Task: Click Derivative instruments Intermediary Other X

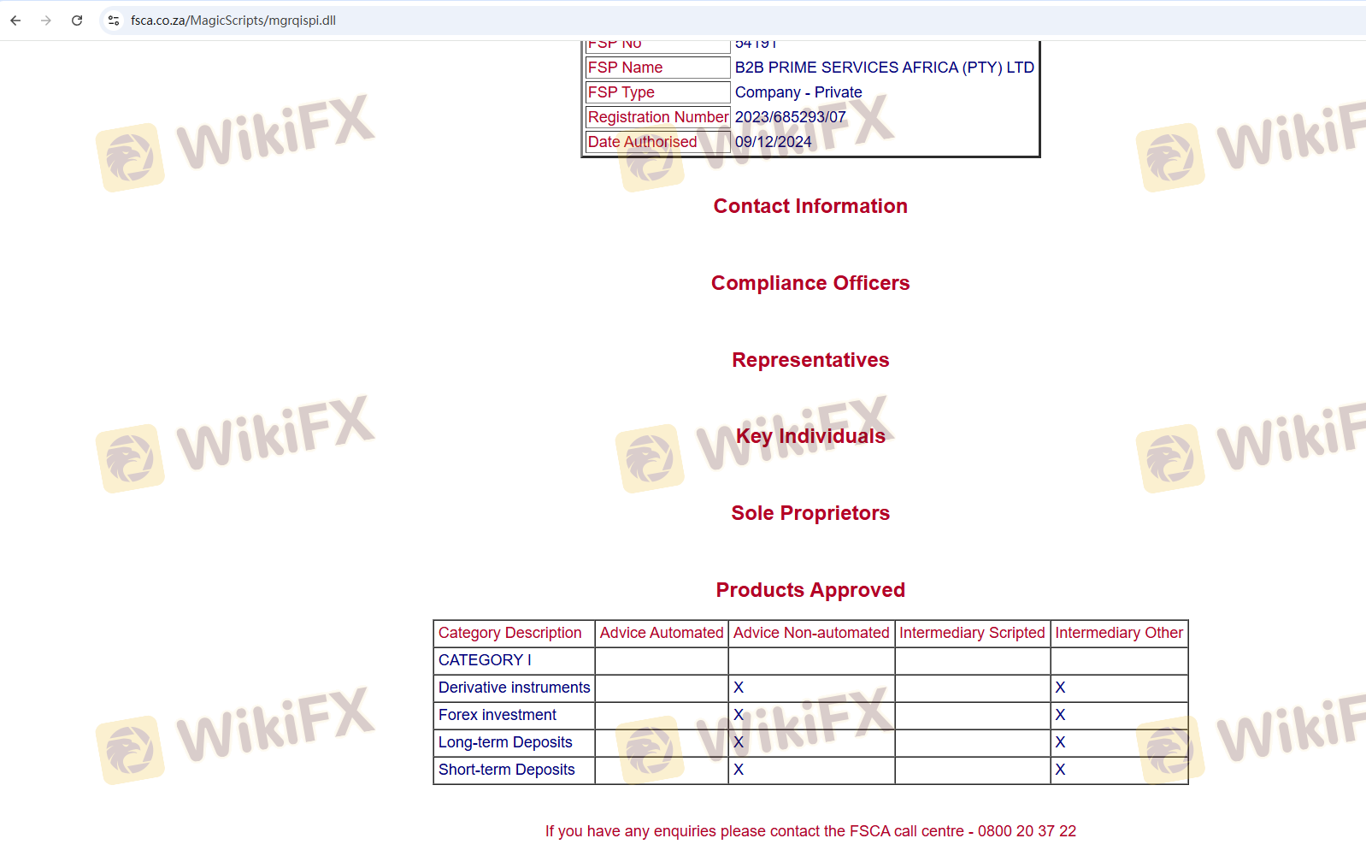Action: pyautogui.click(x=1060, y=688)
